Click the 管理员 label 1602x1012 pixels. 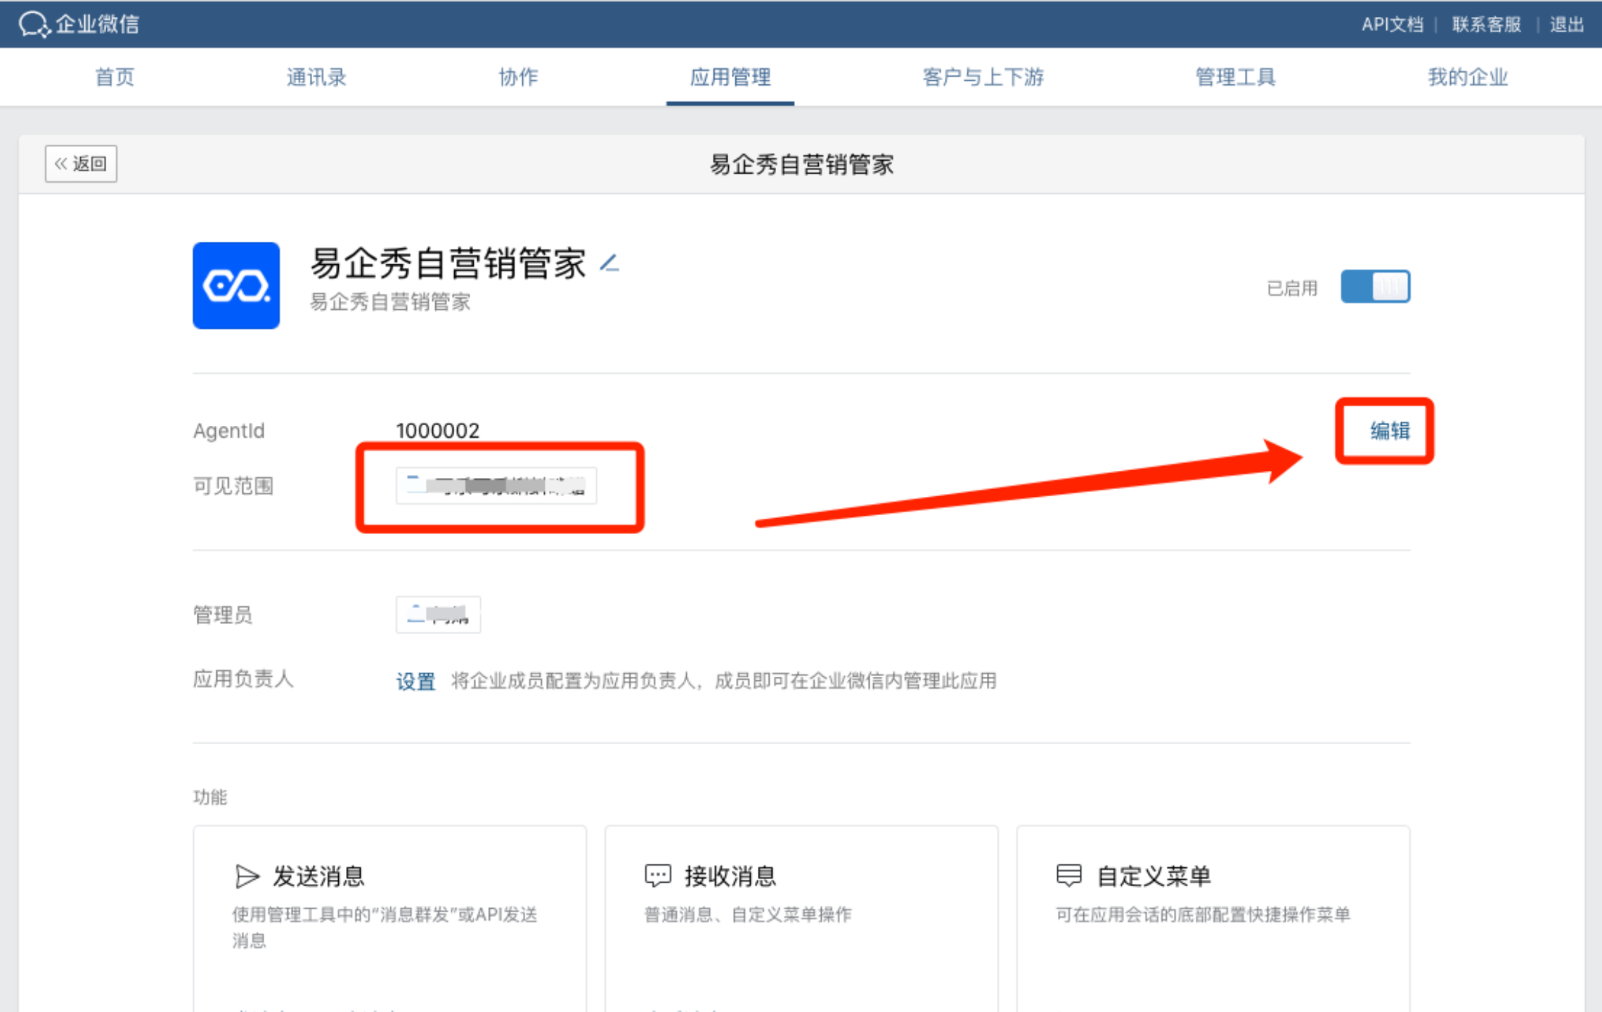coord(223,615)
